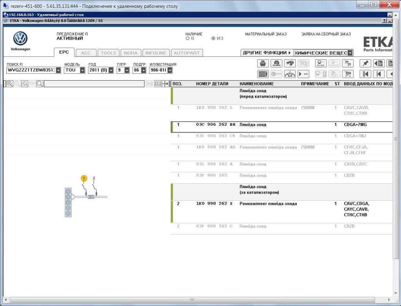The image size is (401, 306).
Task: Click the document with left arrow icon
Action: 379,63
